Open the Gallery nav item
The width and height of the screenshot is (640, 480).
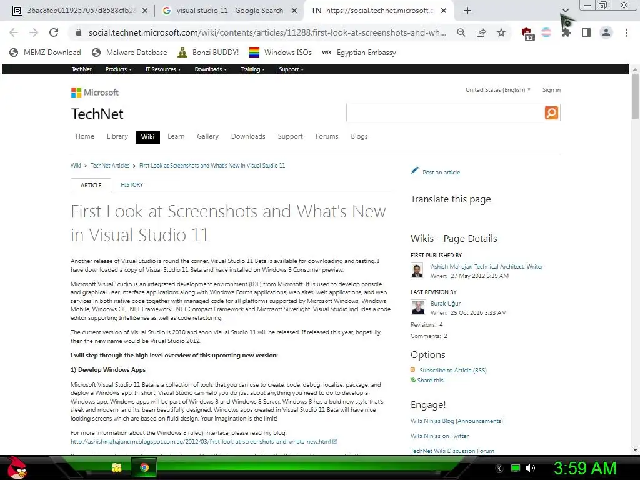point(207,136)
